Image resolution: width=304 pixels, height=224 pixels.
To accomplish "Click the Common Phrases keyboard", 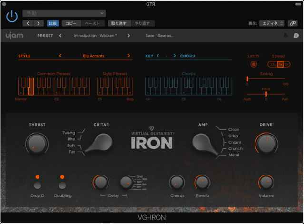I will coord(54,86).
